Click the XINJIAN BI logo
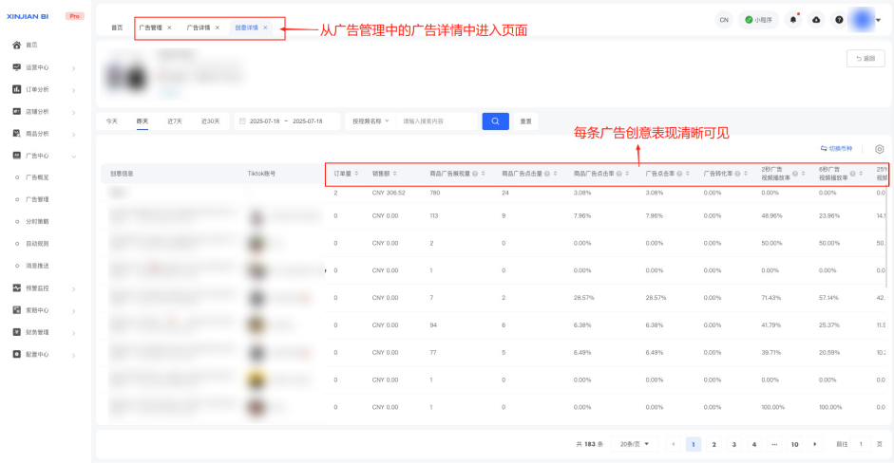 28,16
